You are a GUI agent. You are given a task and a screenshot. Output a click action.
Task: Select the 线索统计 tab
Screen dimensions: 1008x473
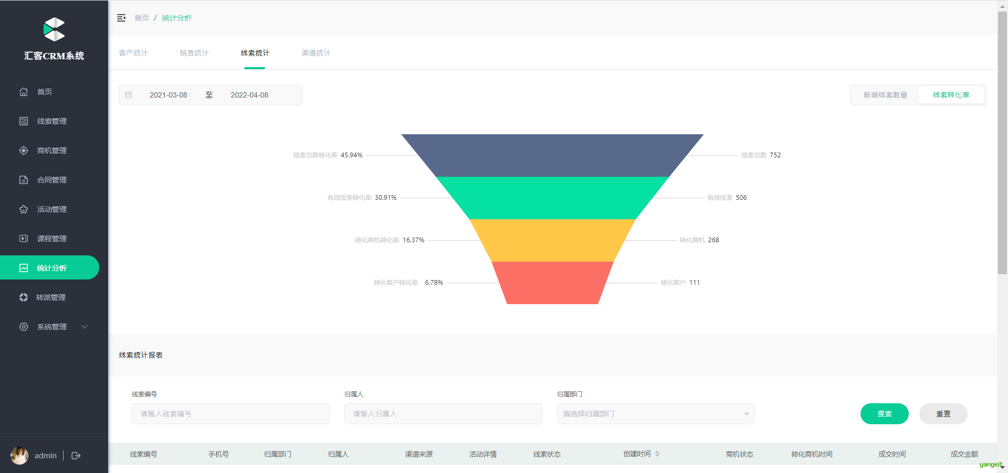[255, 53]
